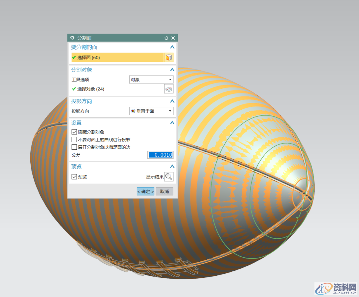Viewport: 359px width, 297px height.
Task: Click the 显示结果 magnifier icon
Action: click(169, 177)
